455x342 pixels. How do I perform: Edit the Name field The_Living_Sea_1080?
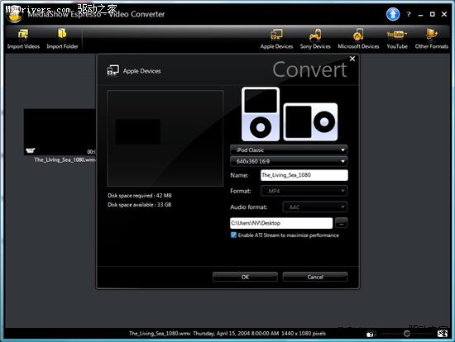pos(304,175)
